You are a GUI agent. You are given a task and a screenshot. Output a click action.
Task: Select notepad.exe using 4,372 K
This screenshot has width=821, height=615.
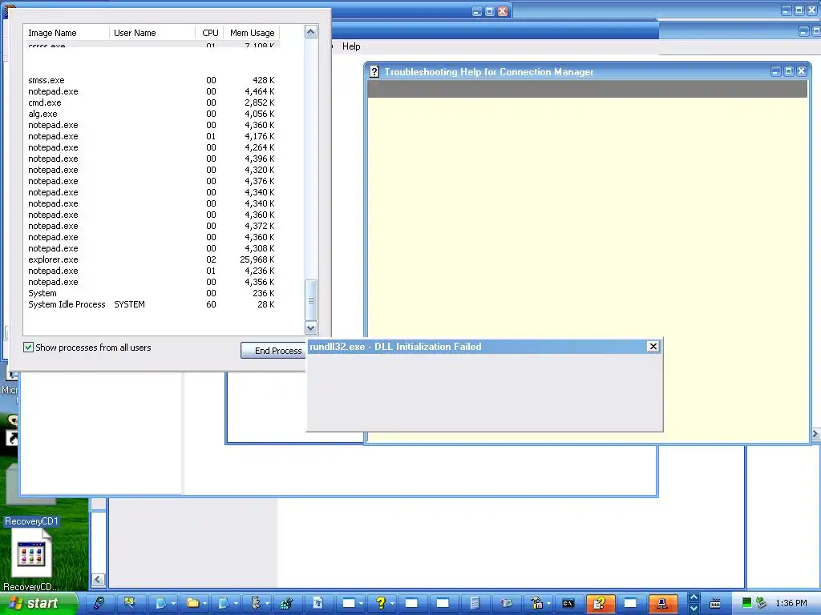pyautogui.click(x=152, y=226)
